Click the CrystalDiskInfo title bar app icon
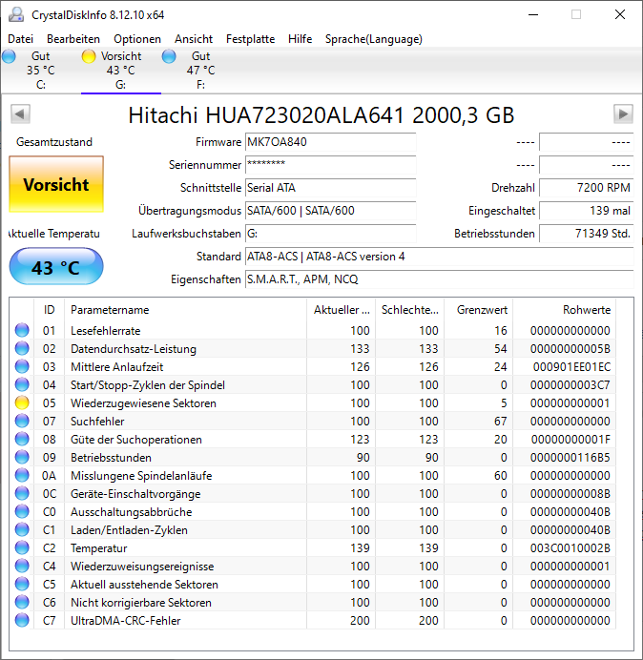643x660 pixels. tap(16, 14)
